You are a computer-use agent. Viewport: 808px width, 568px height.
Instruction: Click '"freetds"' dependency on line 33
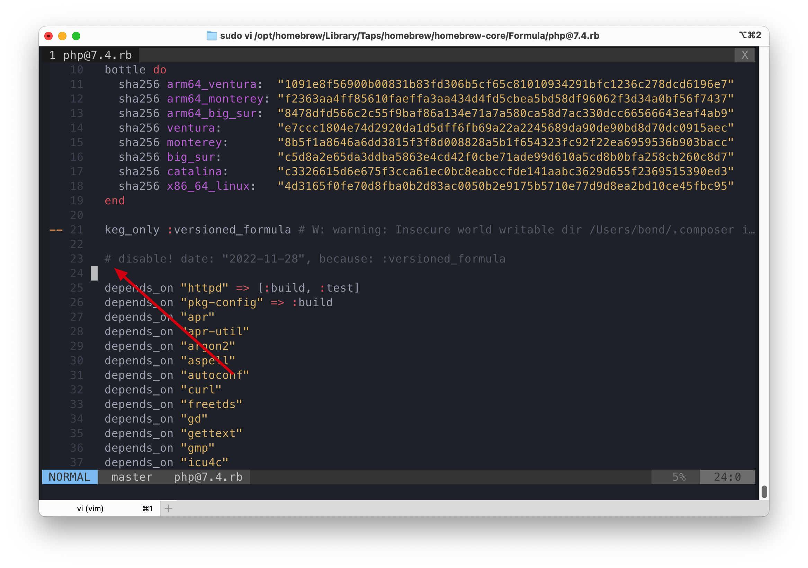[212, 404]
